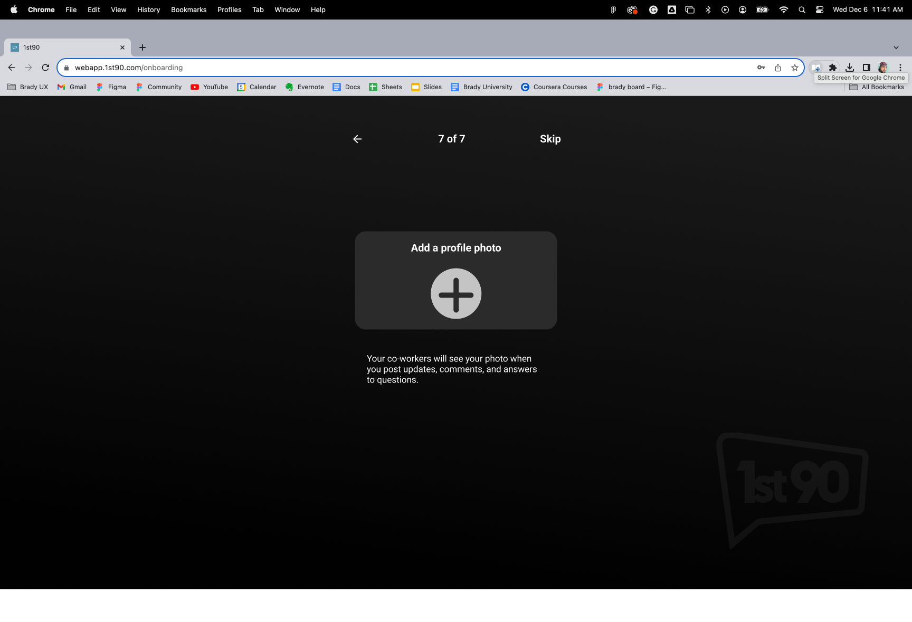Click the Bluetooth menu bar icon

708,9
